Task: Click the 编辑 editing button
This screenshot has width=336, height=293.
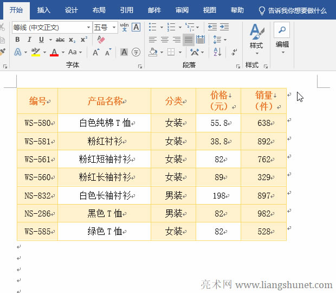Action: [282, 37]
